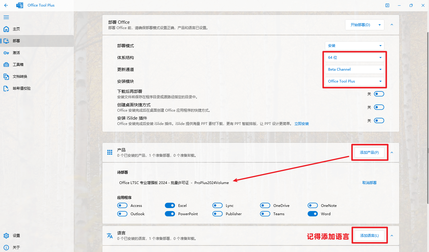The height and width of the screenshot is (252, 429).
Task: Open the 体系结构 architecture dropdown showing 64 位
Action: click(x=354, y=57)
